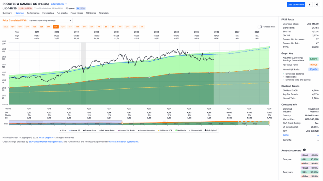Toggle Dividends declared graph key option
The image size is (323, 181).
(293, 74)
